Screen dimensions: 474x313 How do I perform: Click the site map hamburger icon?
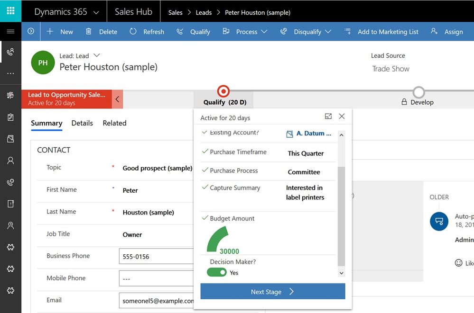pyautogui.click(x=9, y=31)
